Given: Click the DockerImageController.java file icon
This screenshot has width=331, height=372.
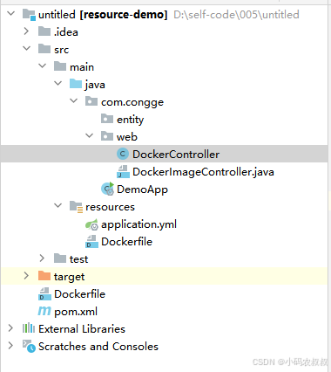Looking at the screenshot, I should point(123,171).
